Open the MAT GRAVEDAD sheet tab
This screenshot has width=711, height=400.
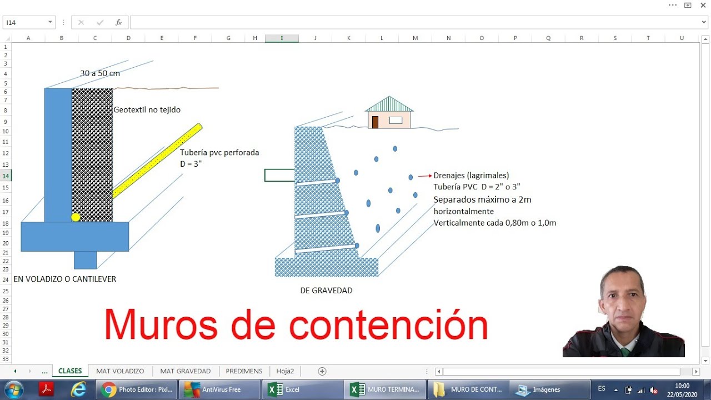pyautogui.click(x=186, y=371)
